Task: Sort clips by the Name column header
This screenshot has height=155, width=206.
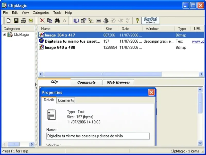Action: tap(70, 29)
